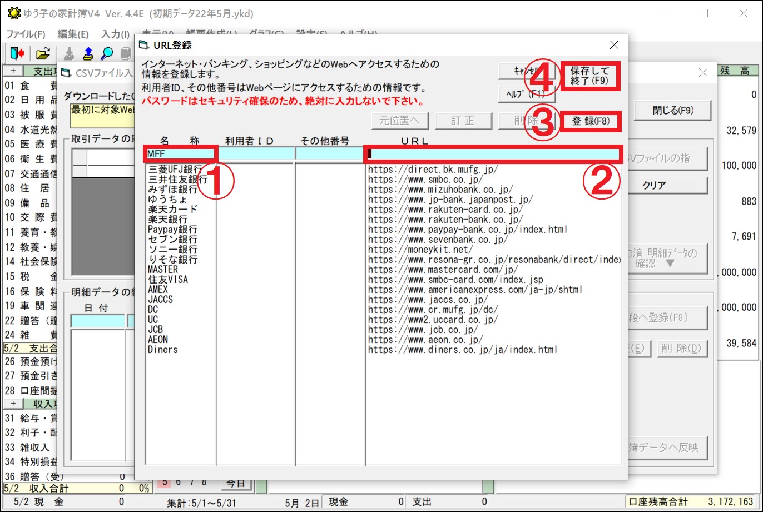Click the 33 雑収入 row in main window
763x512 pixels.
pyautogui.click(x=31, y=447)
